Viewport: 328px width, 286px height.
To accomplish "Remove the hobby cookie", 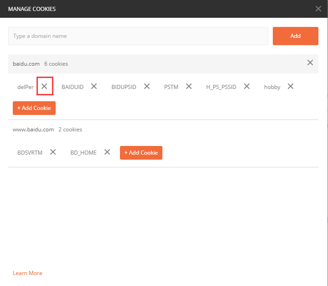I will 291,86.
